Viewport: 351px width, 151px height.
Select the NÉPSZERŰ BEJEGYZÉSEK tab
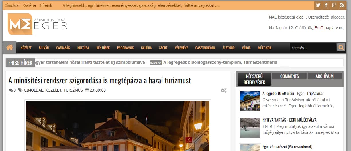click(x=254, y=79)
